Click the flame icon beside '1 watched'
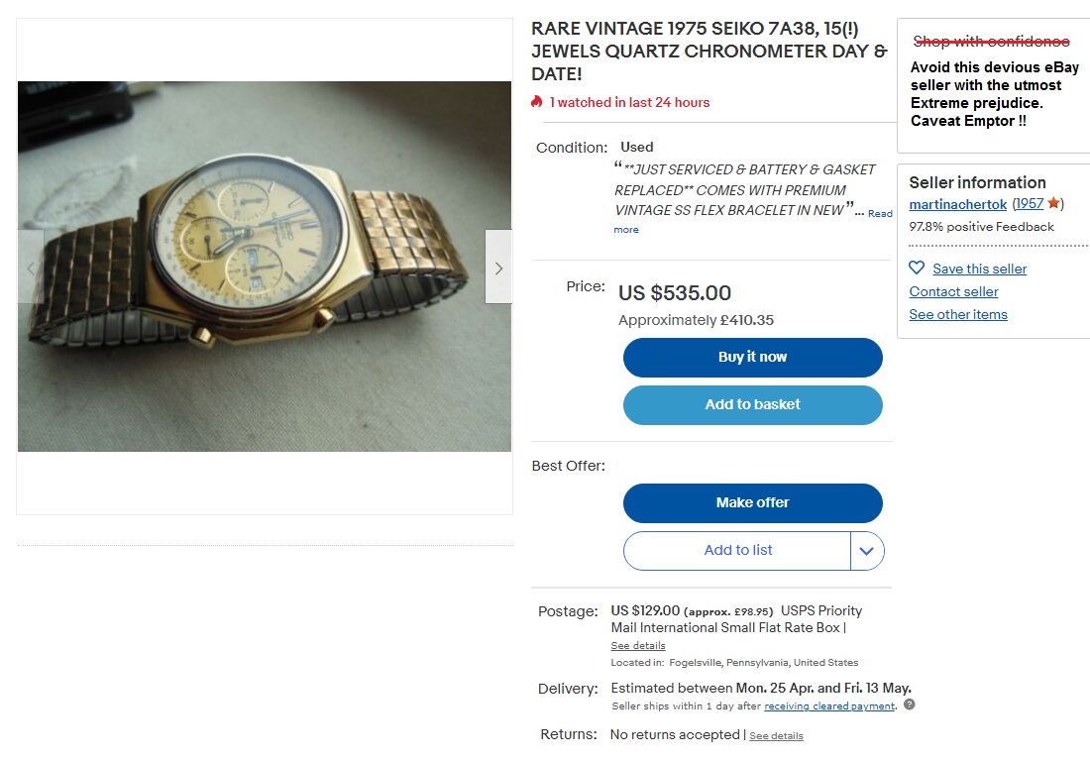Screen dimensions: 1090x760 click(536, 102)
